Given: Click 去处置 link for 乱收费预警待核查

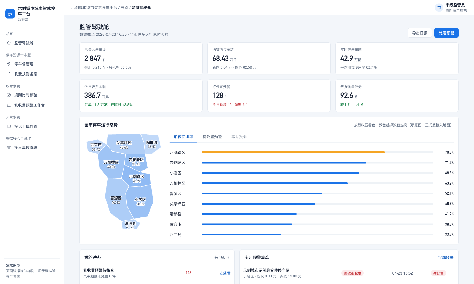Looking at the screenshot, I should pos(225,273).
